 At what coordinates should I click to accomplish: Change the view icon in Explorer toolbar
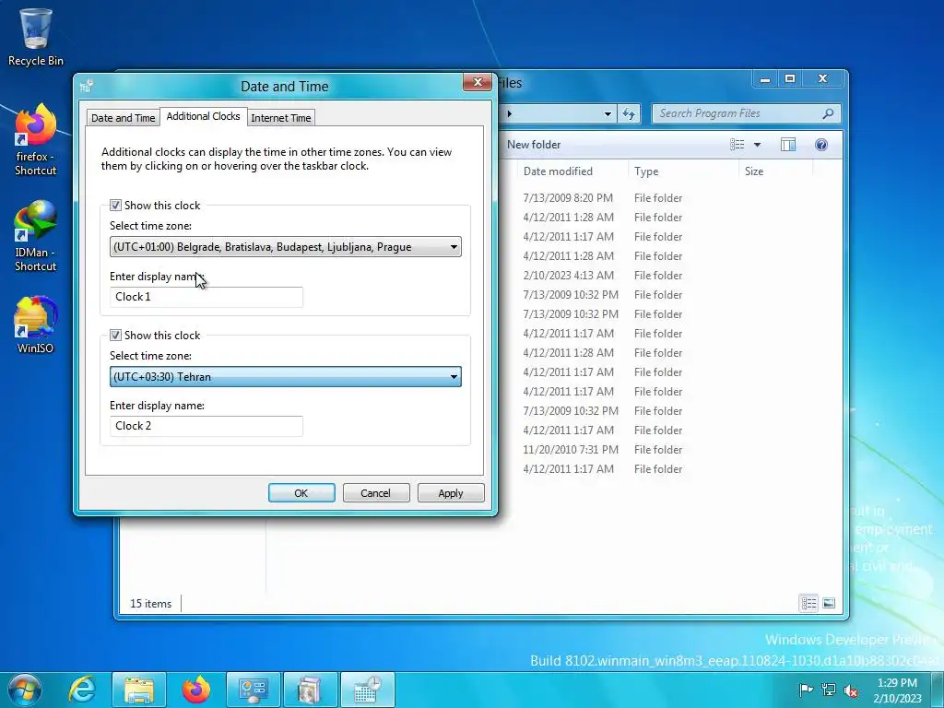[737, 145]
